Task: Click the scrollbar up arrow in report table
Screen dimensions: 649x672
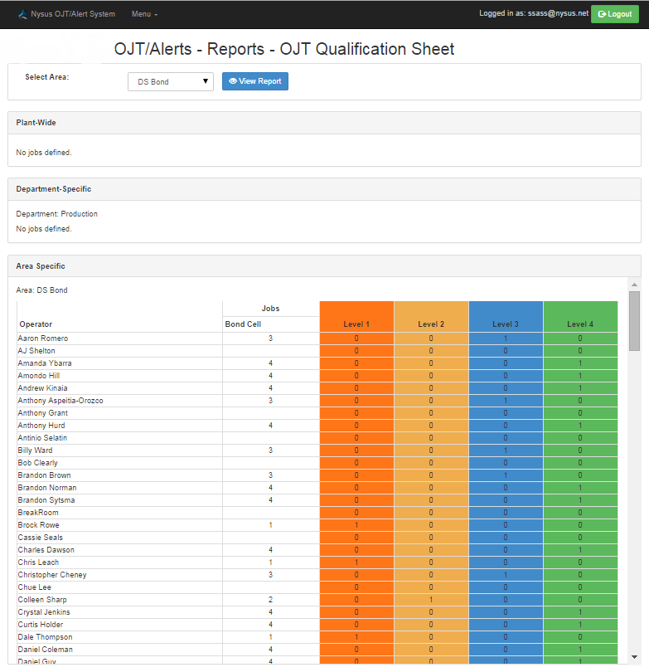Action: (x=634, y=284)
